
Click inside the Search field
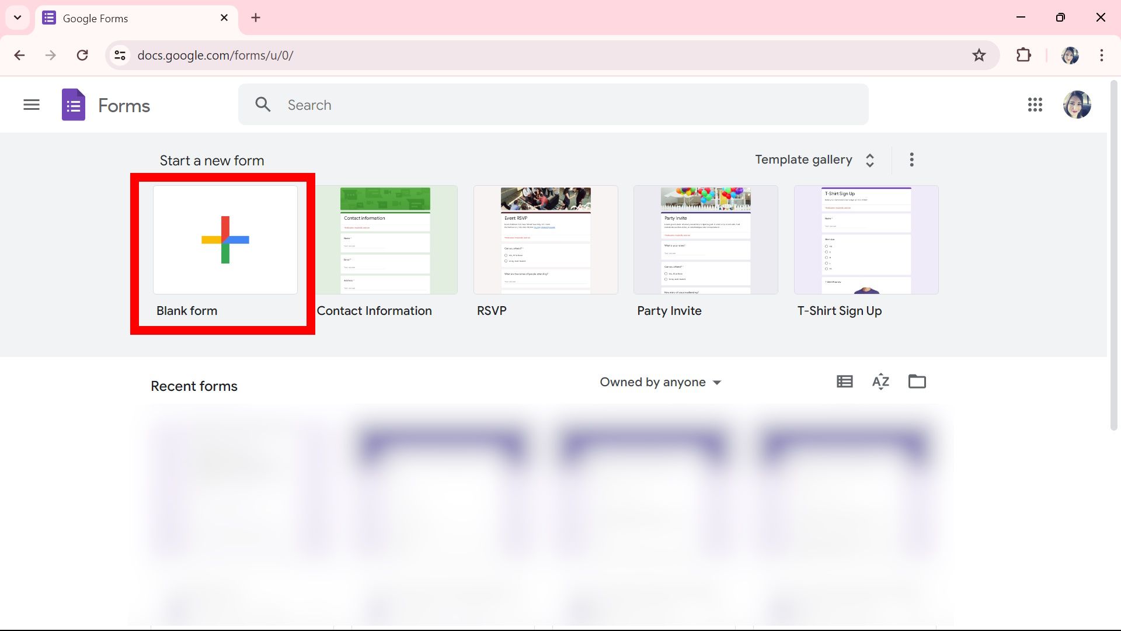[x=409, y=105]
